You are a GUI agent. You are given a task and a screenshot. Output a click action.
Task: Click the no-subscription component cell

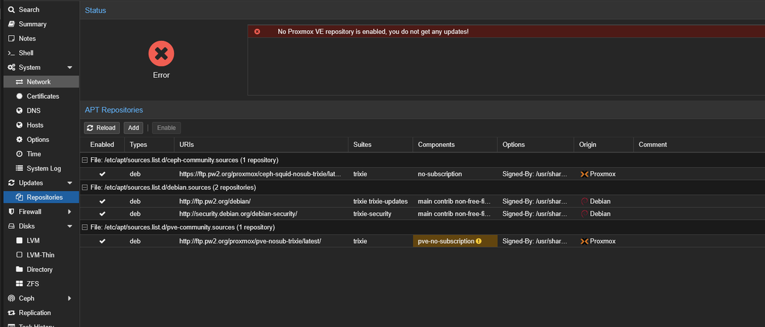(x=455, y=174)
